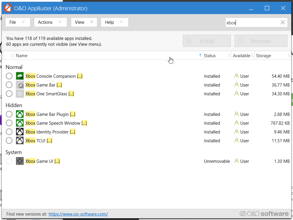Expand details of Xbox Game Bar Plugin [...]
This screenshot has height=220, width=293.
click(x=73, y=114)
